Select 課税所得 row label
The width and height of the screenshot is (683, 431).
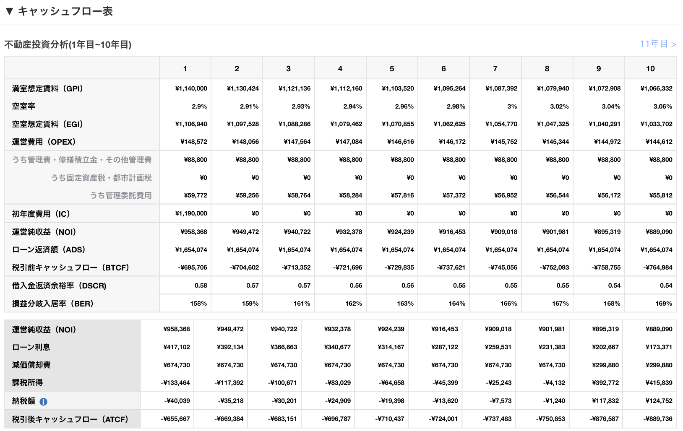(x=27, y=382)
